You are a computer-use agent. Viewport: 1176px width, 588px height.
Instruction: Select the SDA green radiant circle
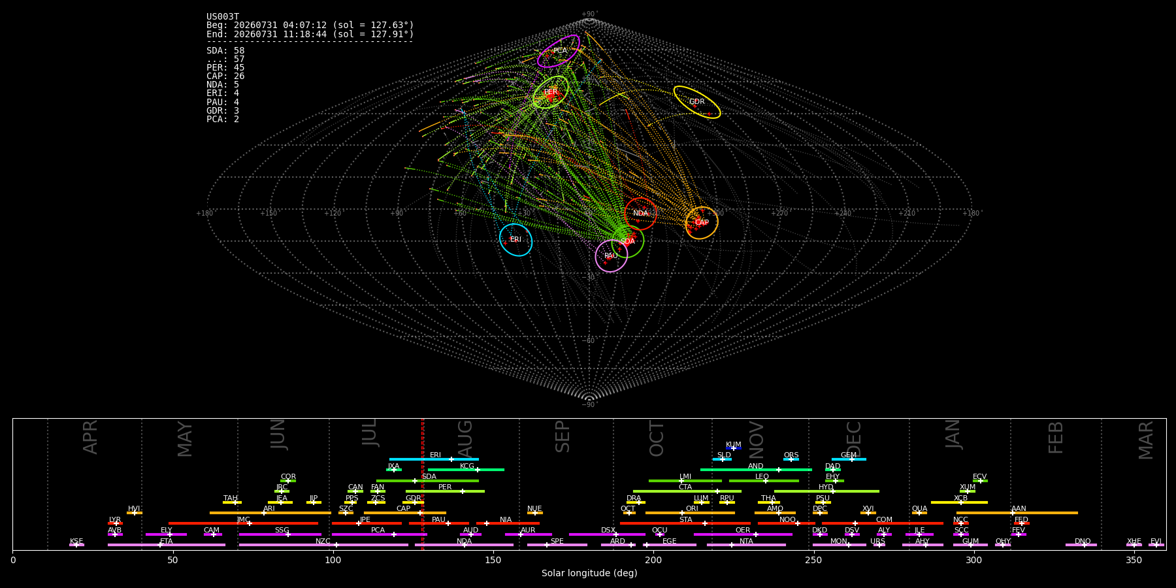pos(628,241)
